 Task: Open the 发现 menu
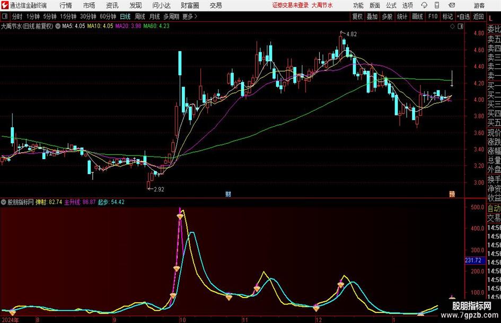(136, 5)
